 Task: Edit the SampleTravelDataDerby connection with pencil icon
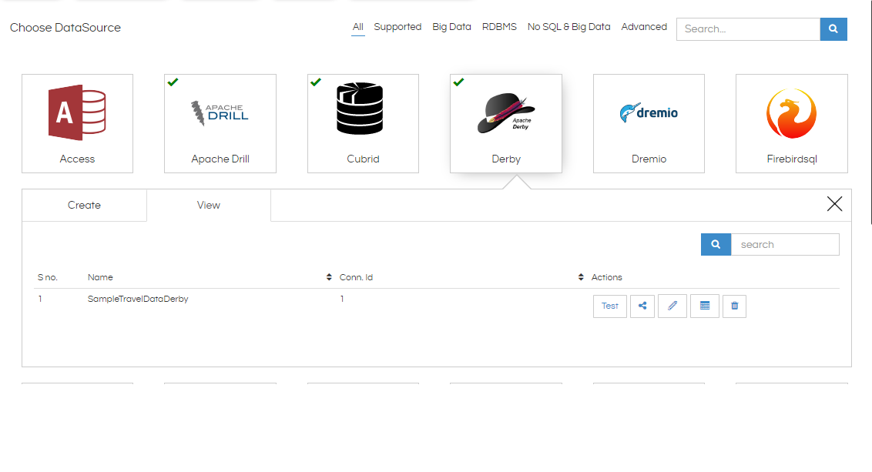coord(672,306)
